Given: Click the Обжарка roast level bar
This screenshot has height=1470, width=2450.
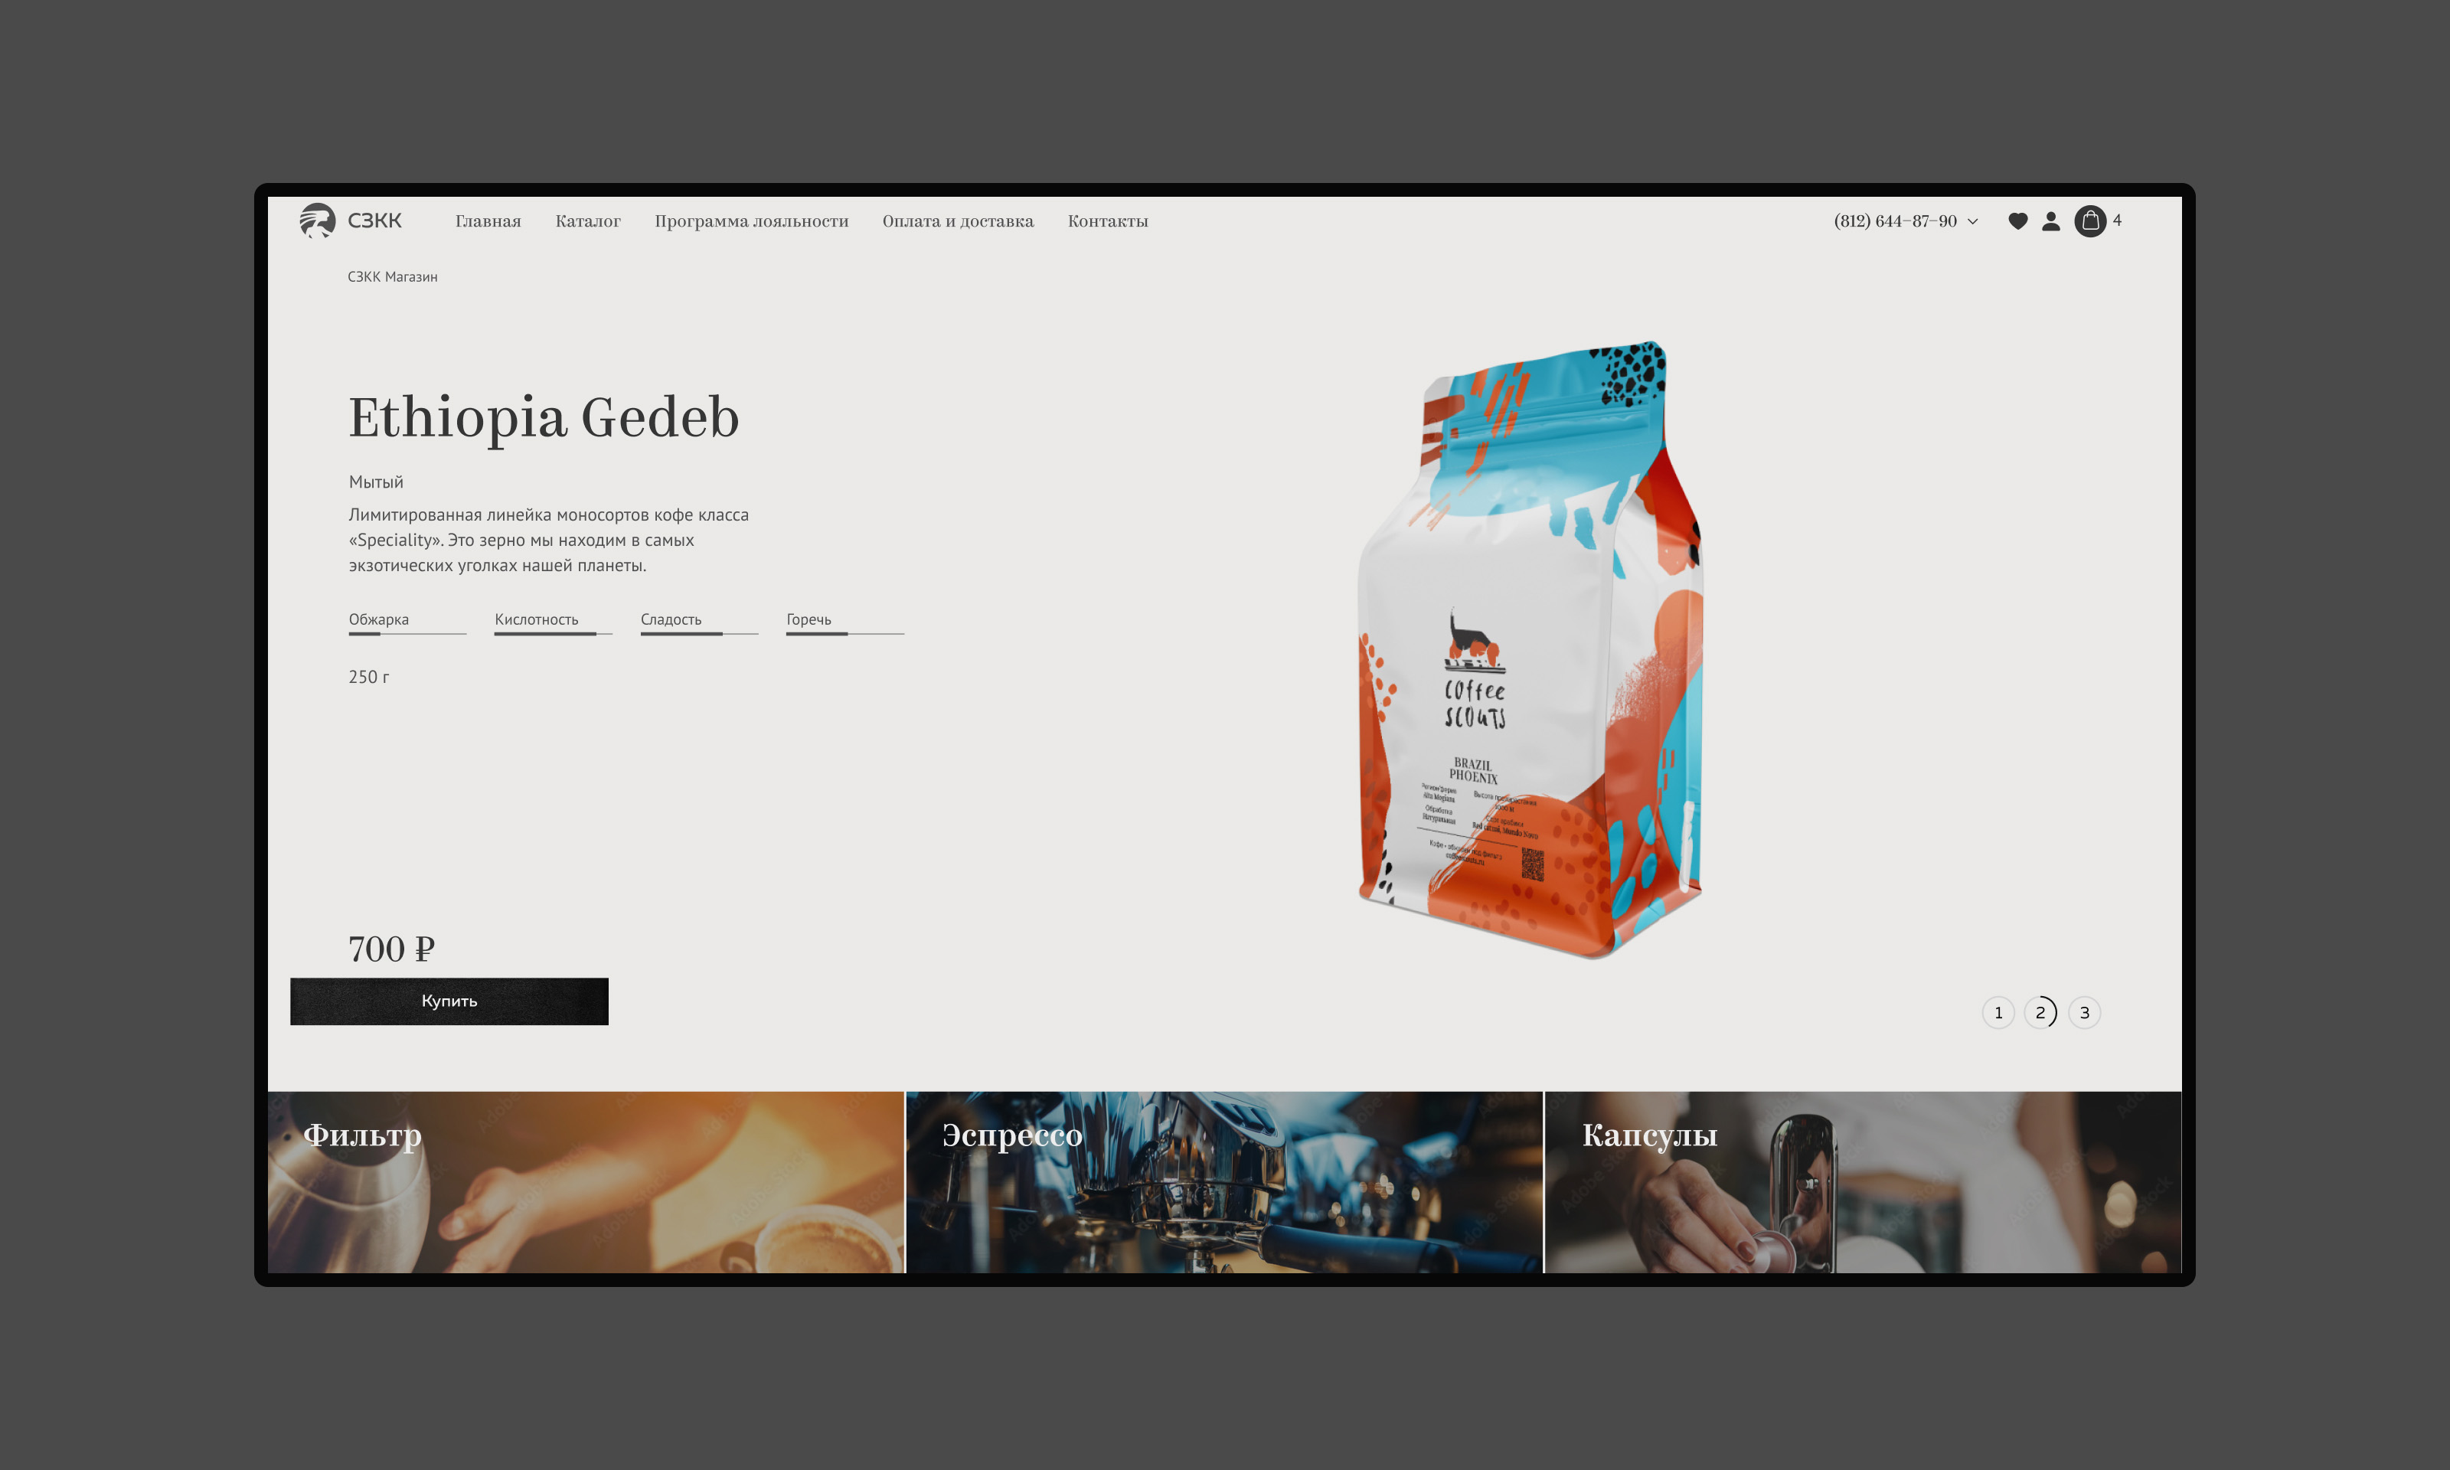Looking at the screenshot, I should 407,632.
